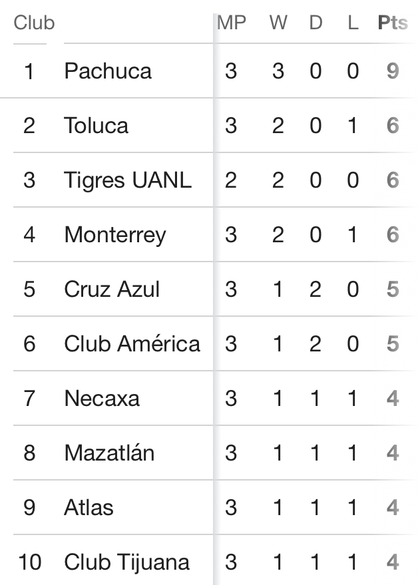Click the D draws column header

tap(315, 23)
